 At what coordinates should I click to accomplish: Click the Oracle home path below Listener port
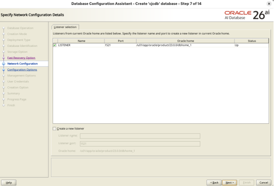[x=107, y=151]
